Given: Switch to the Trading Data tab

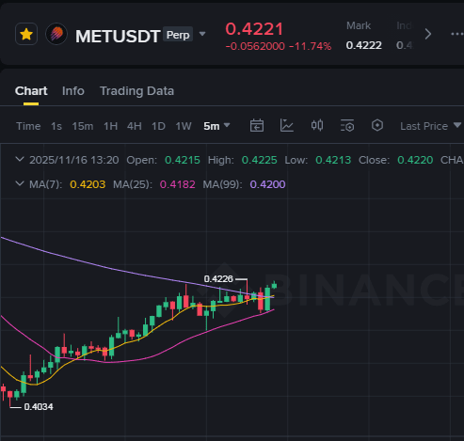Looking at the screenshot, I should click(136, 91).
